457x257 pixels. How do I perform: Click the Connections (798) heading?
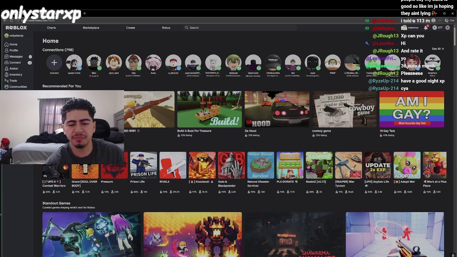58,50
